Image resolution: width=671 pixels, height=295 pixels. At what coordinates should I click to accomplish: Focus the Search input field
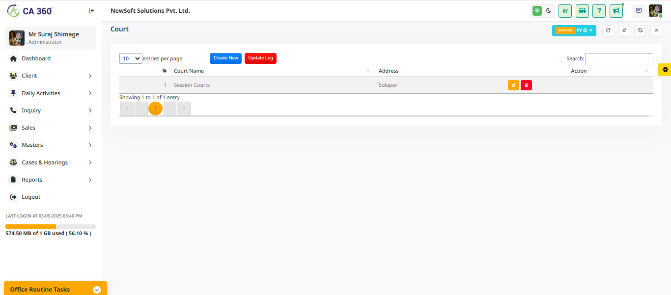point(619,59)
